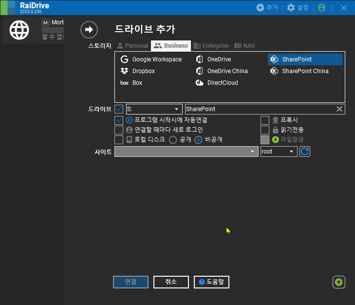Select Dropbox storage
The width and height of the screenshot is (355, 305).
138,71
